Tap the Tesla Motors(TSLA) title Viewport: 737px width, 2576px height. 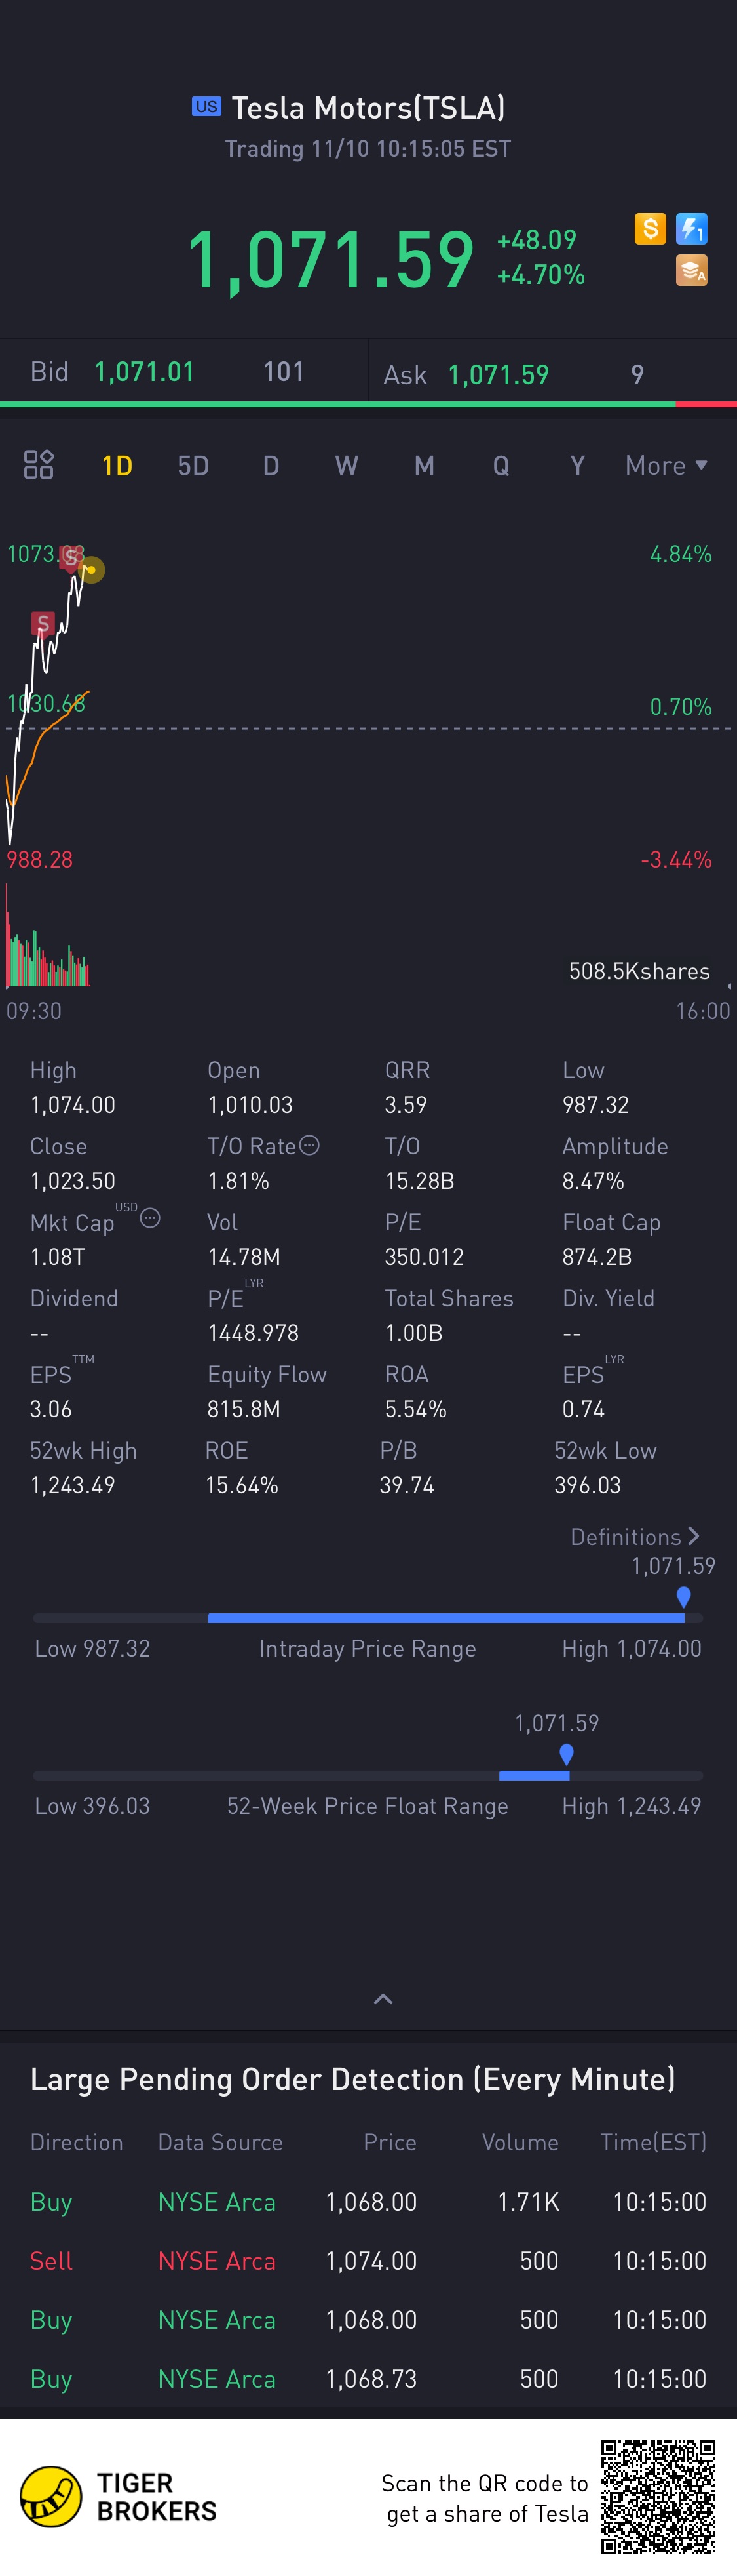click(x=368, y=107)
